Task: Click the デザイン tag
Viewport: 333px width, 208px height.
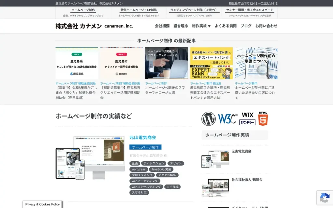Action: pos(176,163)
